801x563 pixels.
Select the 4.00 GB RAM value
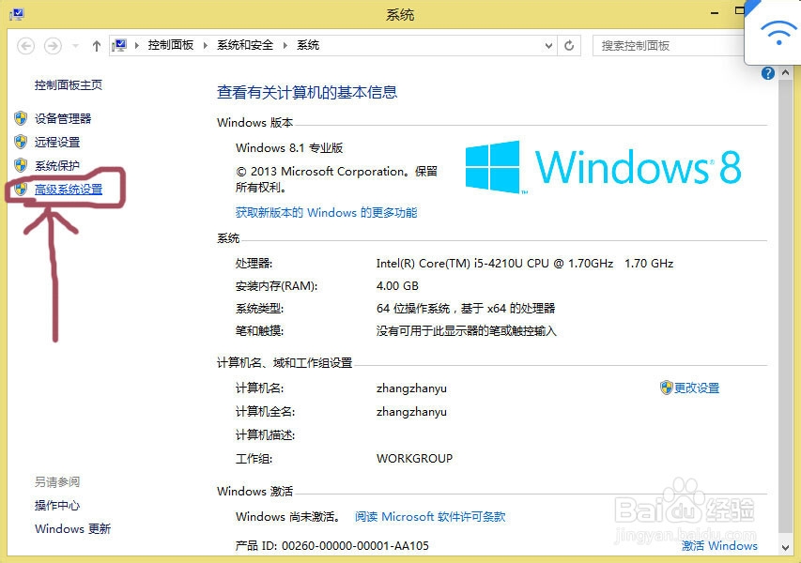(397, 286)
